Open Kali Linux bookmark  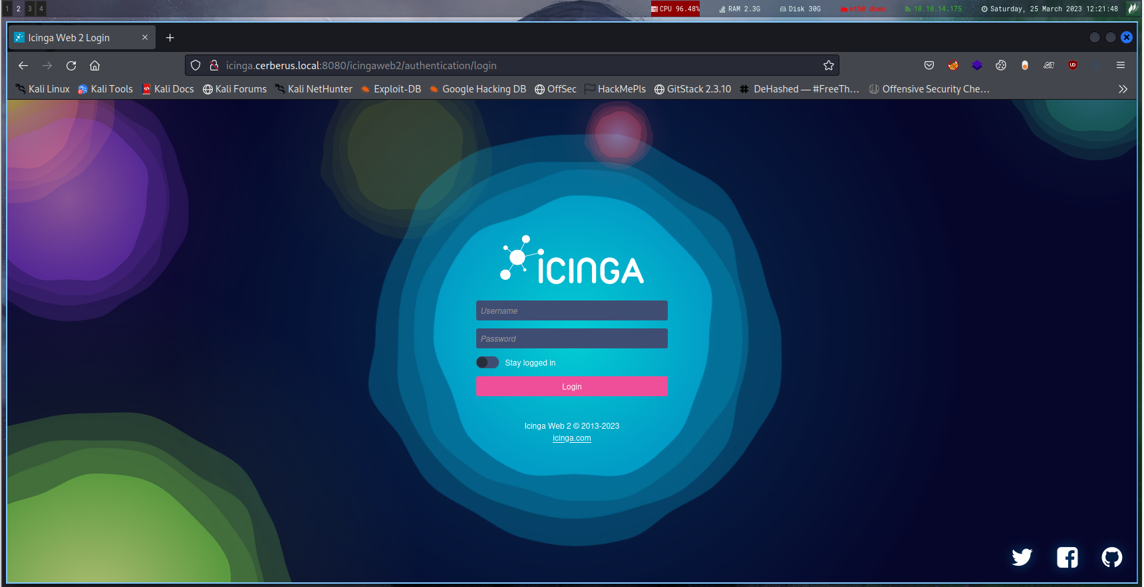pos(43,89)
